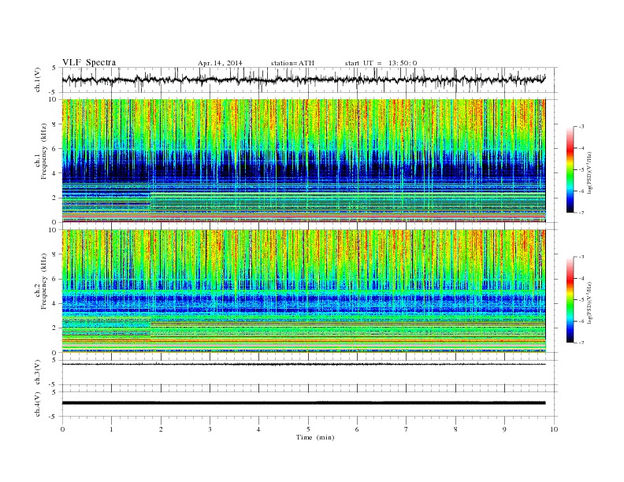Screen dimensions: 624x482
Task: Click the "-7" value below ch.2 color bar
Action: (x=581, y=343)
